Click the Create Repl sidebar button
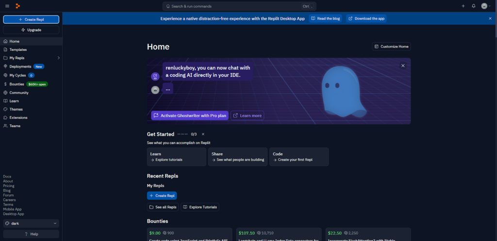Image resolution: width=497 pixels, height=241 pixels. [31, 19]
